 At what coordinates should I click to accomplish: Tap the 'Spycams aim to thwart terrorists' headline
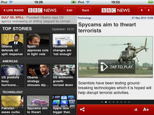pos(107,27)
